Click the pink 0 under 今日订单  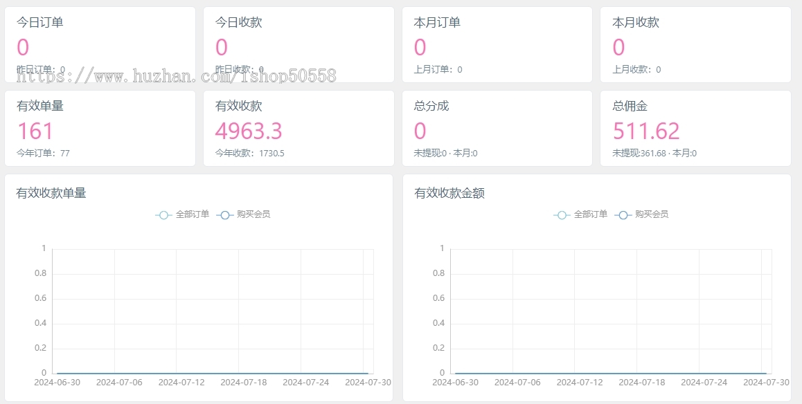click(23, 47)
